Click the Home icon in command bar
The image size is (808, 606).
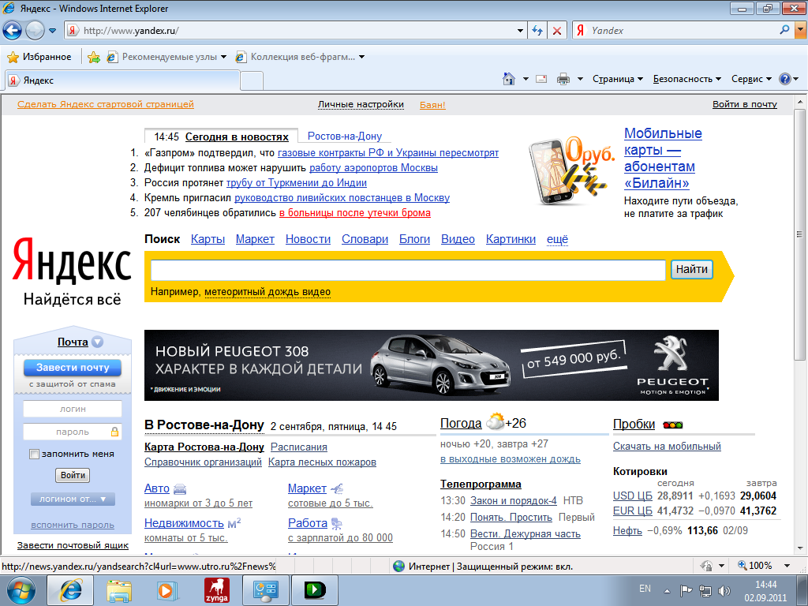[509, 79]
